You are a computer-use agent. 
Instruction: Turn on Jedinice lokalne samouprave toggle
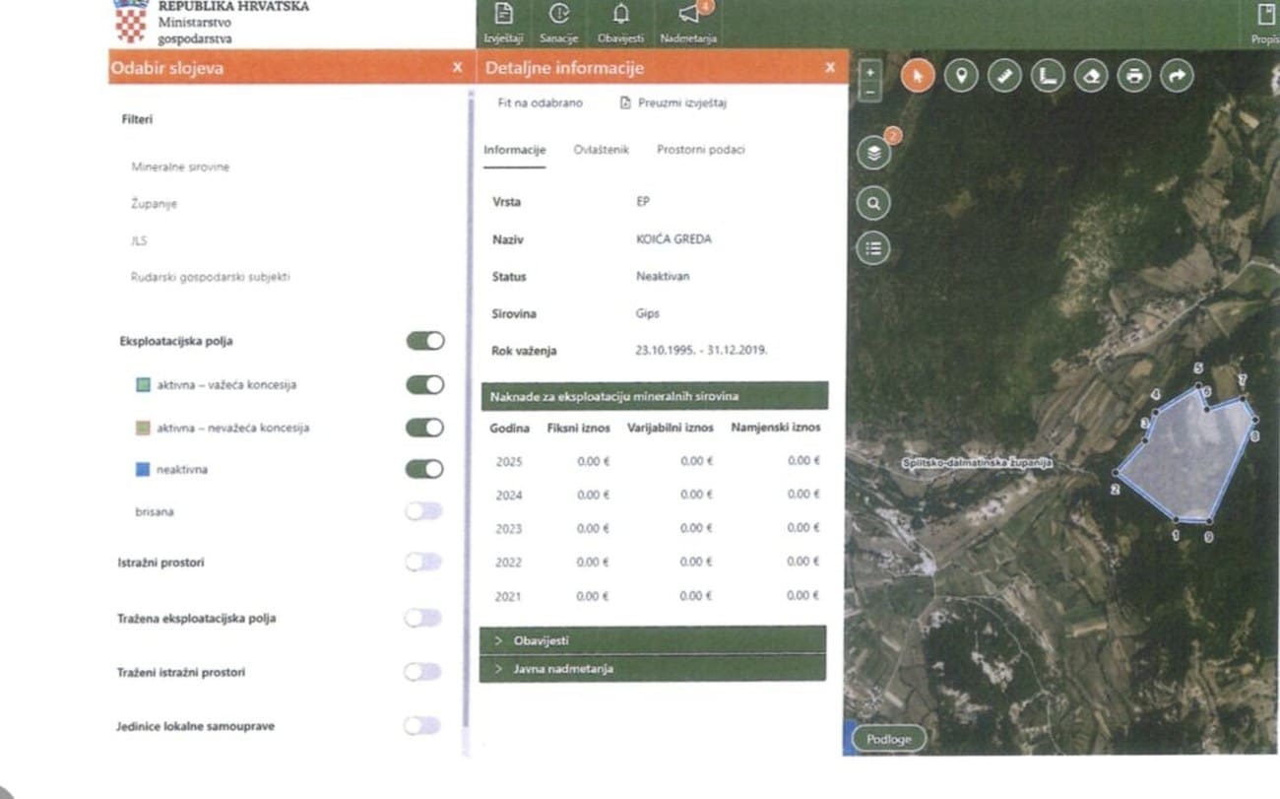tap(422, 725)
